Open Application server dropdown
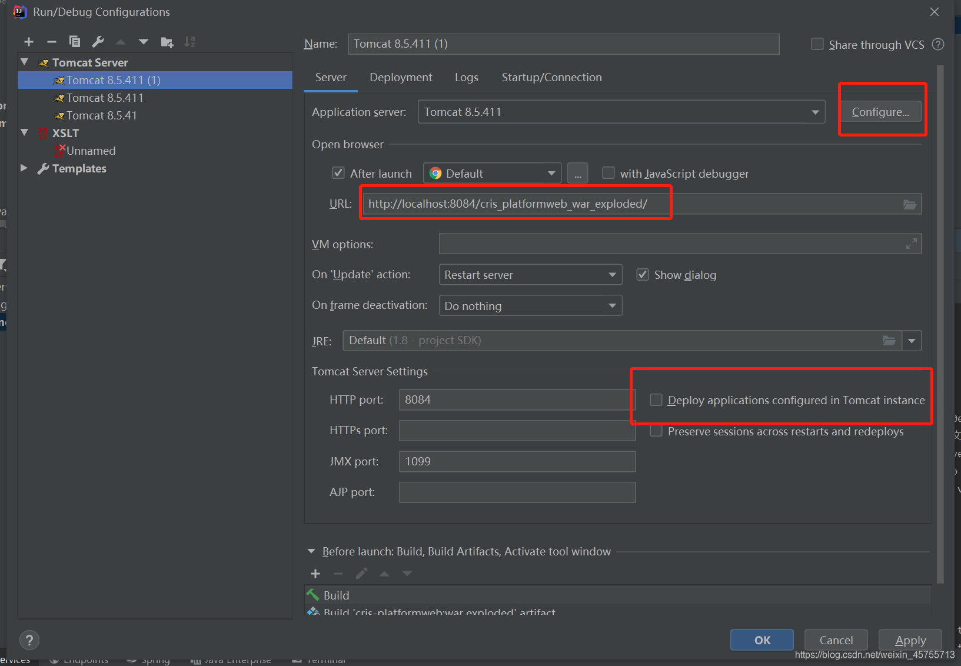The width and height of the screenshot is (961, 666). coord(621,112)
